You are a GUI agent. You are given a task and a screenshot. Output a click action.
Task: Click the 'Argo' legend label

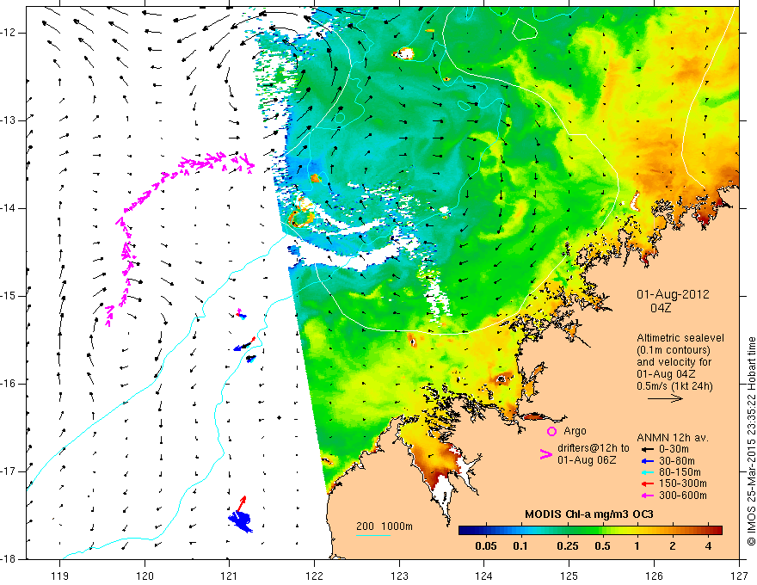click(x=575, y=431)
